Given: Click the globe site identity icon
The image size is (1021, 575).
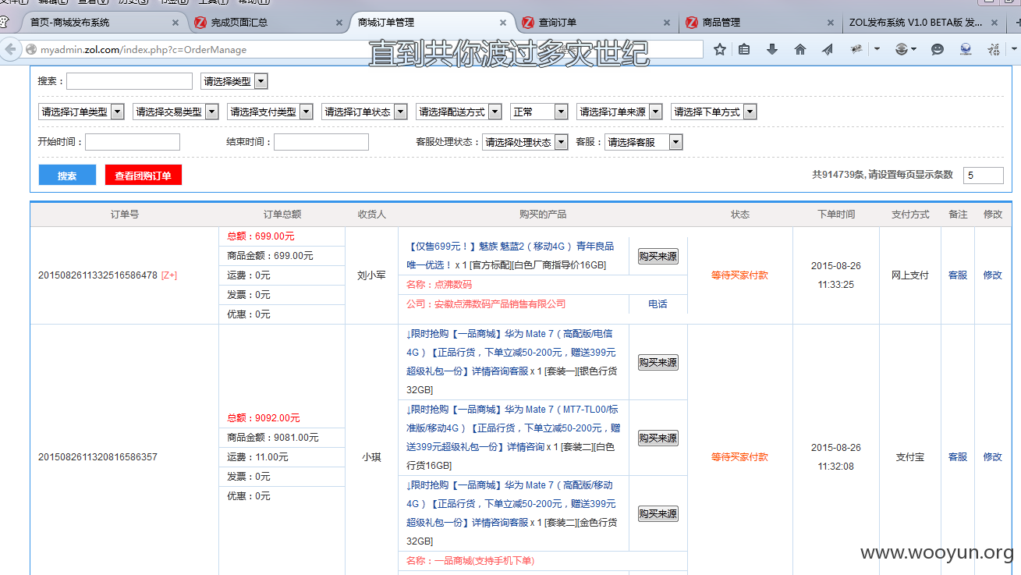Looking at the screenshot, I should click(31, 50).
